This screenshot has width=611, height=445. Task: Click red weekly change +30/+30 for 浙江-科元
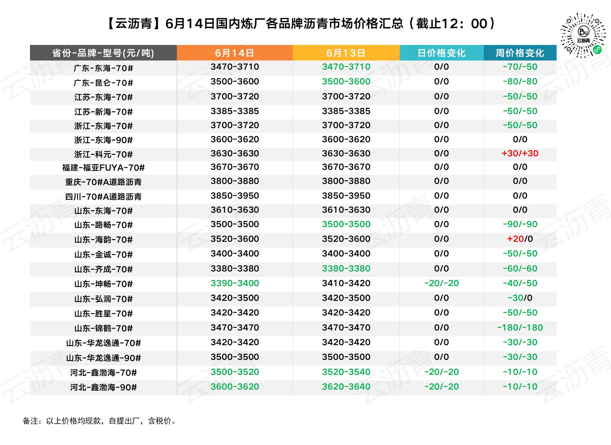pos(520,153)
